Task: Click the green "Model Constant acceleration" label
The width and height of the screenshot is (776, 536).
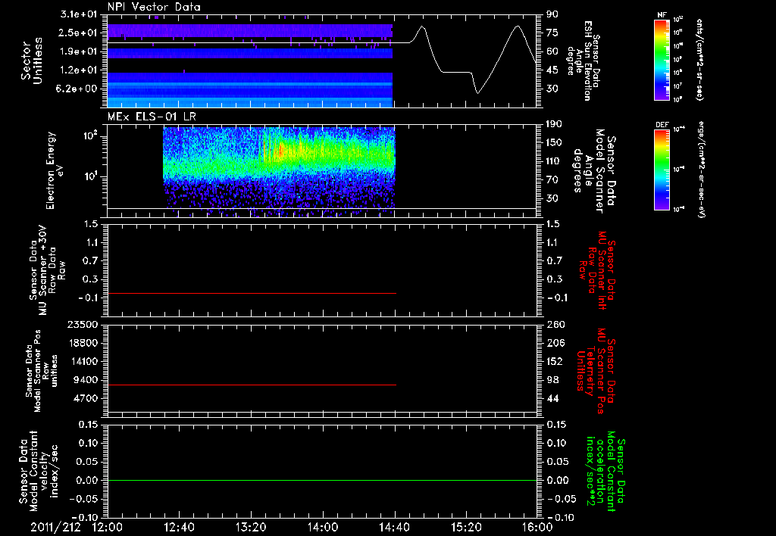Action: click(x=605, y=472)
